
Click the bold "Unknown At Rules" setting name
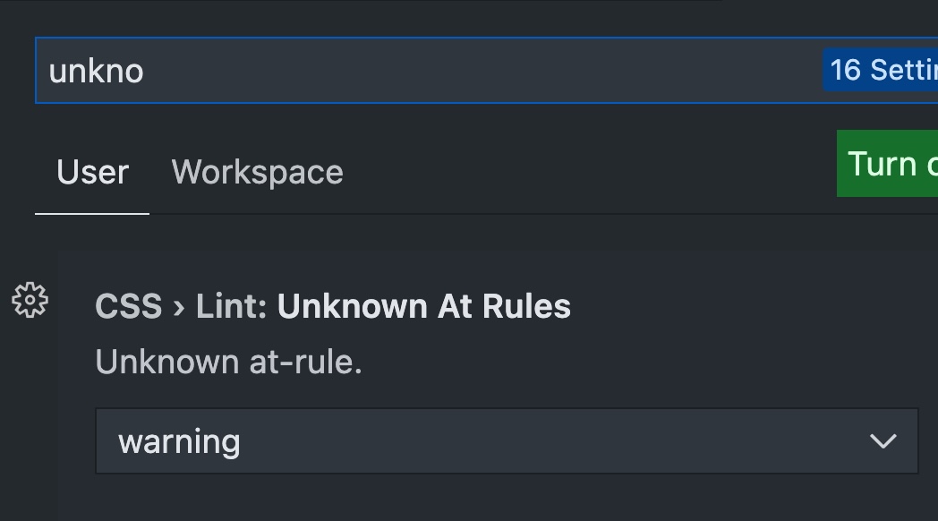coord(423,306)
